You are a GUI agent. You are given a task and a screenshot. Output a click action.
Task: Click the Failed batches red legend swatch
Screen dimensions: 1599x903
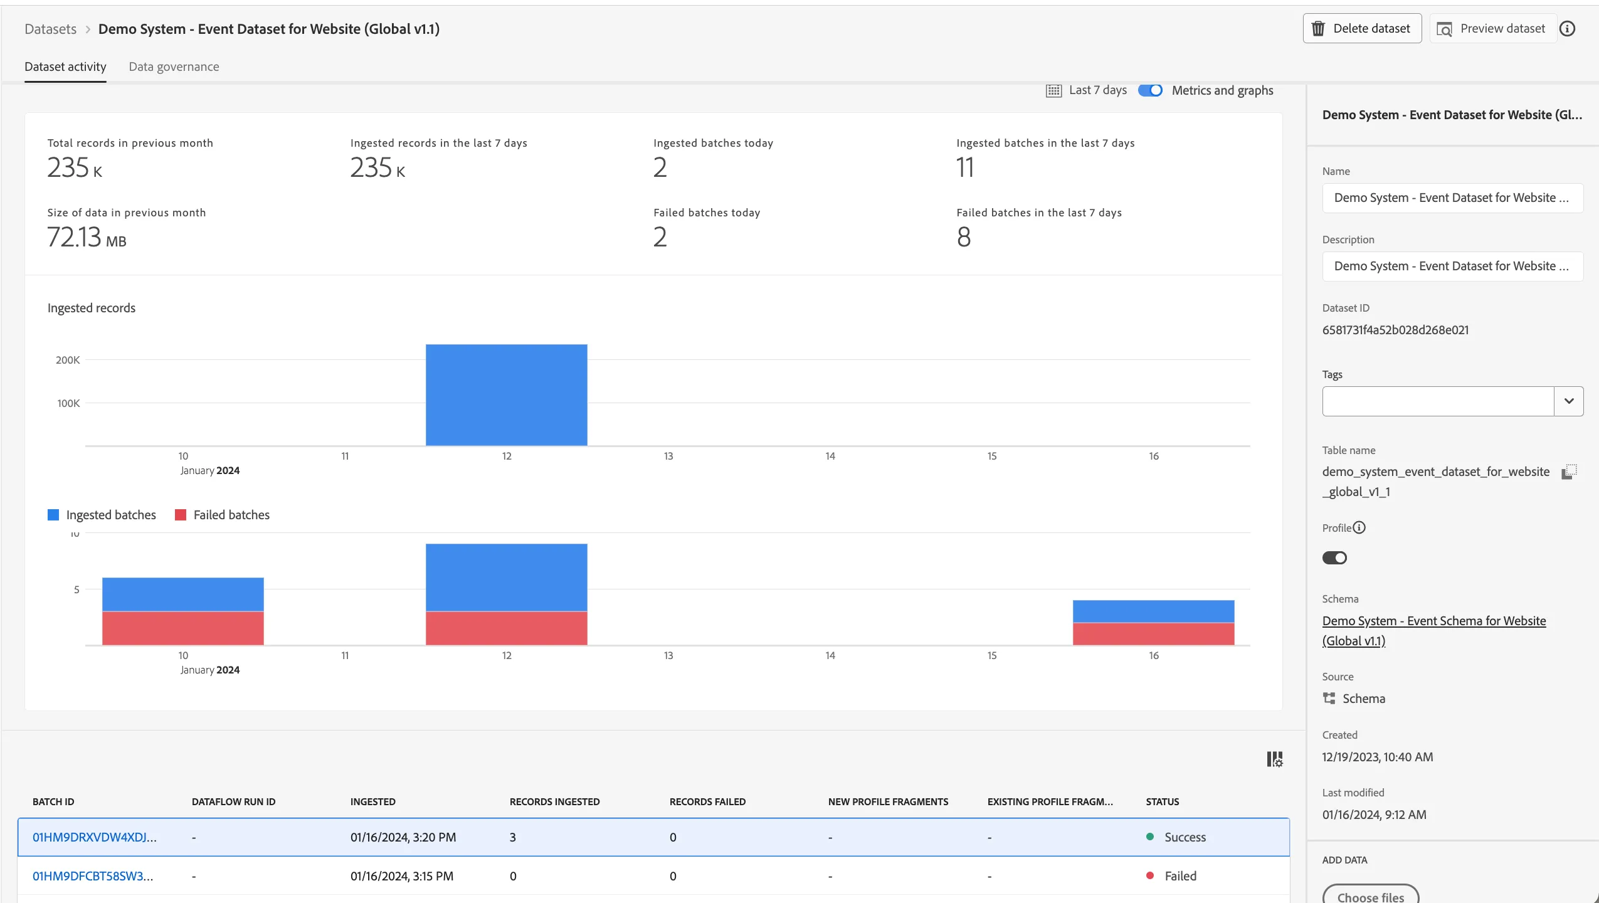181,515
